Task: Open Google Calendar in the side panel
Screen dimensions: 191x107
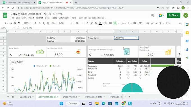Action: point(187,25)
